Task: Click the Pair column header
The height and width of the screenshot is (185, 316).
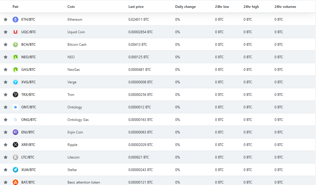Action: coord(15,7)
